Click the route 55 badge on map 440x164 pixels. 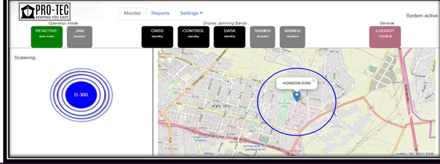pyautogui.click(x=371, y=108)
